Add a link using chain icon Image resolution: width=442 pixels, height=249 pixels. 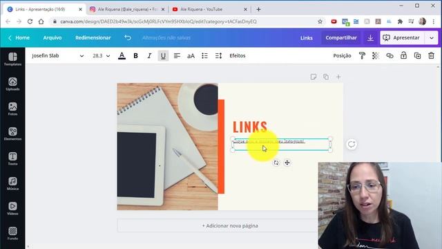click(x=390, y=55)
